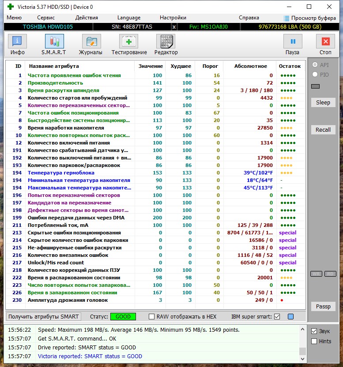This screenshot has width=343, height=367.
Task: Select the PIO mode radio button
Action: pos(315,74)
